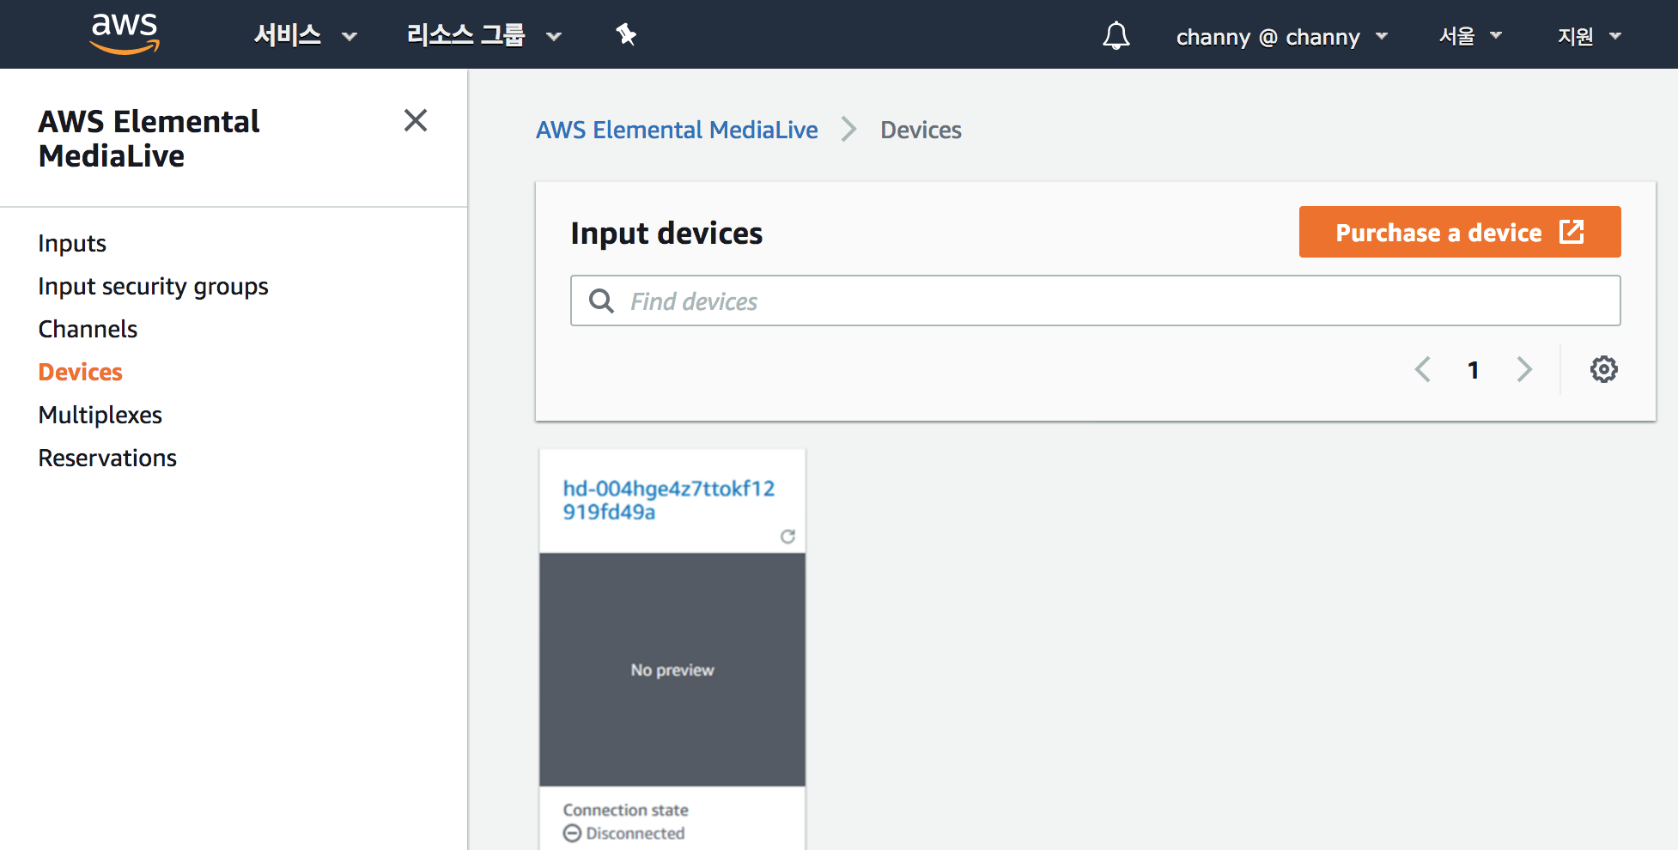This screenshot has width=1678, height=850.
Task: Open the 지원 support menu
Action: pyautogui.click(x=1589, y=36)
